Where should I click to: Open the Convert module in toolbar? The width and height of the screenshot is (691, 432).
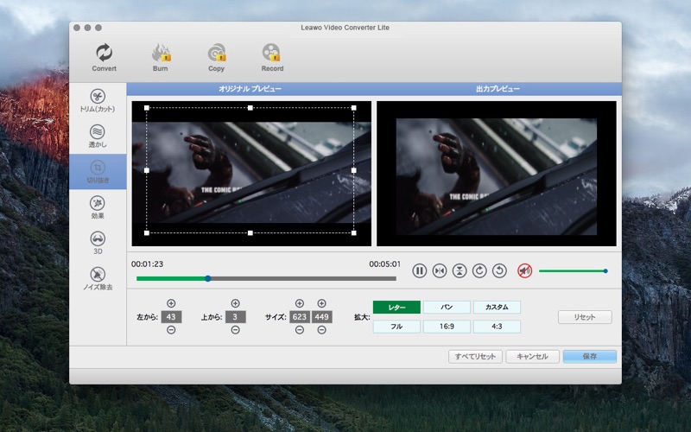coord(104,57)
